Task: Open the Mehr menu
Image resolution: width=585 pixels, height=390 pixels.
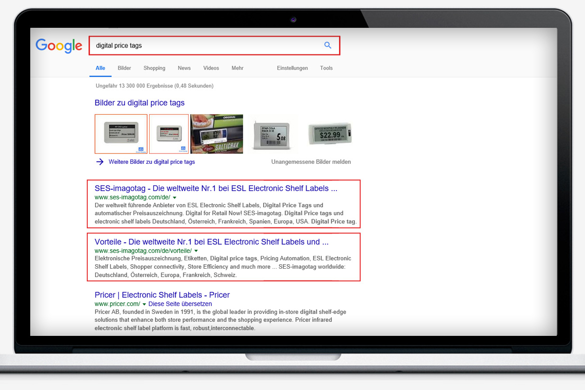Action: tap(237, 68)
